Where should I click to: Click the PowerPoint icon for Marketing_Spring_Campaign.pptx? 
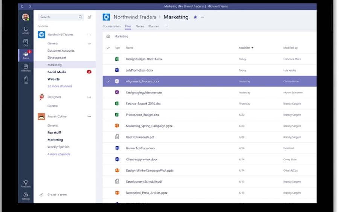click(117, 125)
